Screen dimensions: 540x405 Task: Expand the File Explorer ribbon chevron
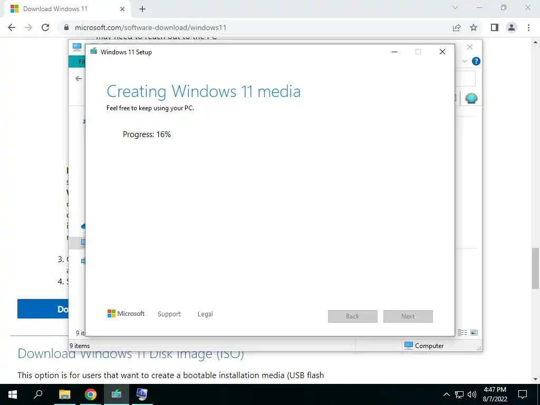[464, 61]
